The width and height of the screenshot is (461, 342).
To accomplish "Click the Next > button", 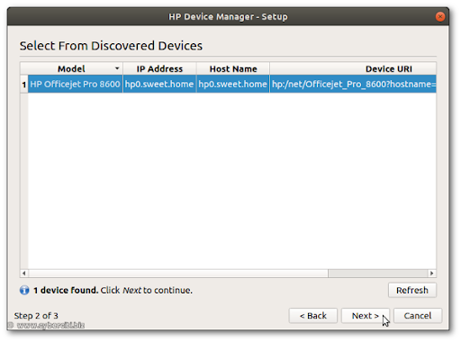I will tap(365, 316).
